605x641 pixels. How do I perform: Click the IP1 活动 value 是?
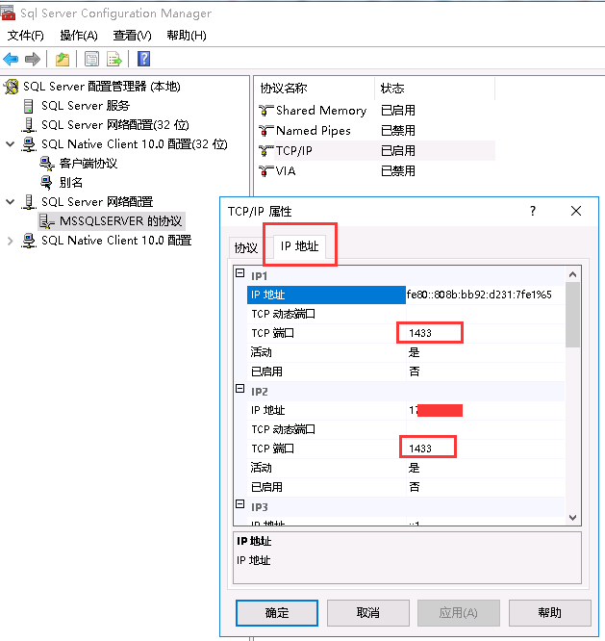(414, 352)
